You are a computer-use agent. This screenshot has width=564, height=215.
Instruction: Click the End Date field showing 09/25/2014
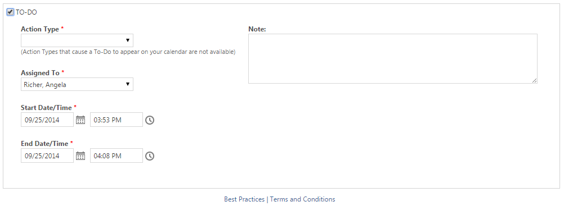(x=47, y=155)
